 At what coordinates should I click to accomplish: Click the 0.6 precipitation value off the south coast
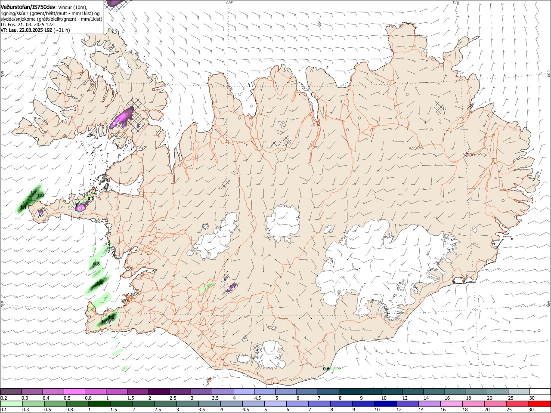click(x=326, y=369)
